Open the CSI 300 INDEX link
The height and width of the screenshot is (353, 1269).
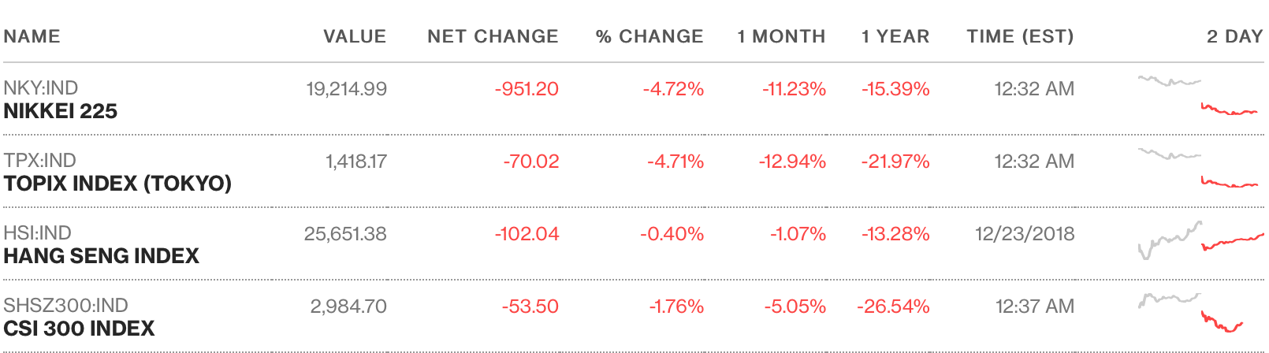click(x=79, y=329)
